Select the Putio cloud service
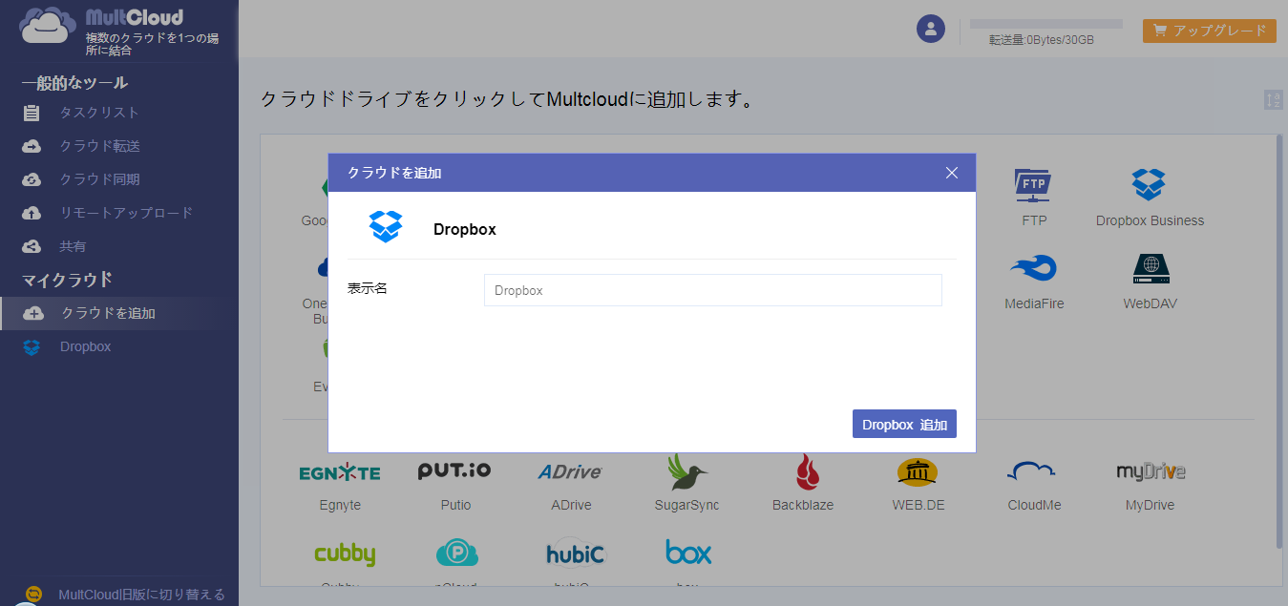1288x606 pixels. pyautogui.click(x=455, y=484)
